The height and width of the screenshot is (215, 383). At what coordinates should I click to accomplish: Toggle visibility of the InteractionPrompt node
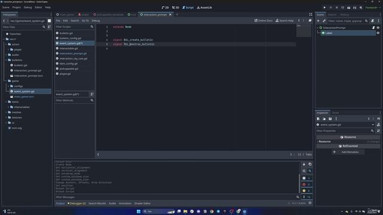pos(378,28)
